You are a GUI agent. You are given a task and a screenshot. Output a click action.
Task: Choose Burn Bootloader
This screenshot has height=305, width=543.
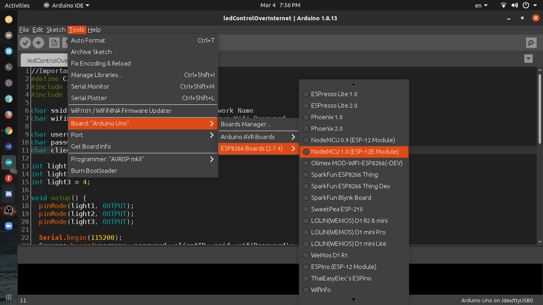(x=143, y=171)
